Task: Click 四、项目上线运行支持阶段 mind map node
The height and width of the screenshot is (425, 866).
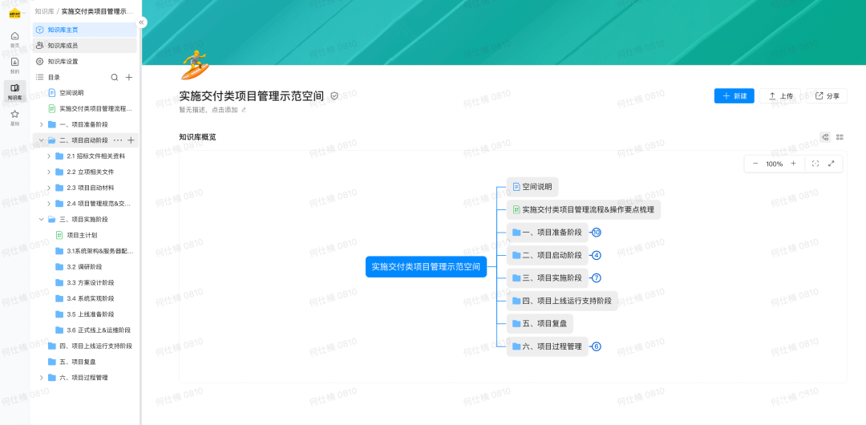Action: coord(562,301)
